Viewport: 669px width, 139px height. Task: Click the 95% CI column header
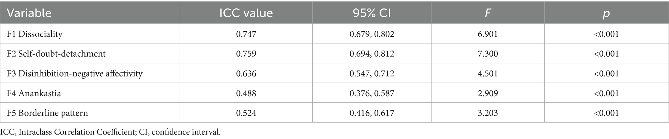tap(372, 13)
